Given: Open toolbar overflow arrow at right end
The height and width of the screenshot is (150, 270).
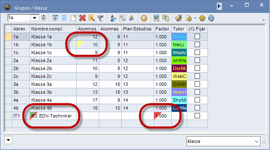Looking at the screenshot, I should coord(263,20).
